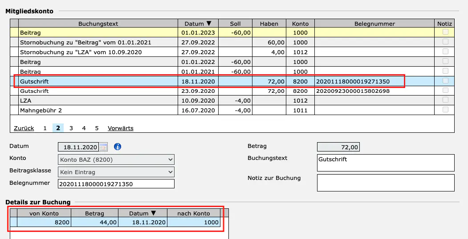This screenshot has height=239, width=468.
Task: Select the Beitrag row dated 01.01.2022
Action: coord(232,62)
